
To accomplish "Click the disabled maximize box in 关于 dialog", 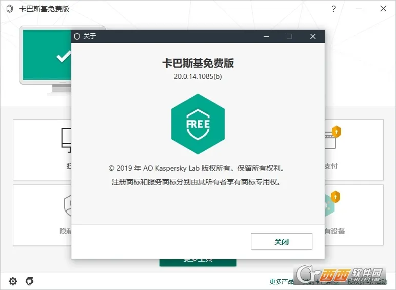I will (x=289, y=36).
